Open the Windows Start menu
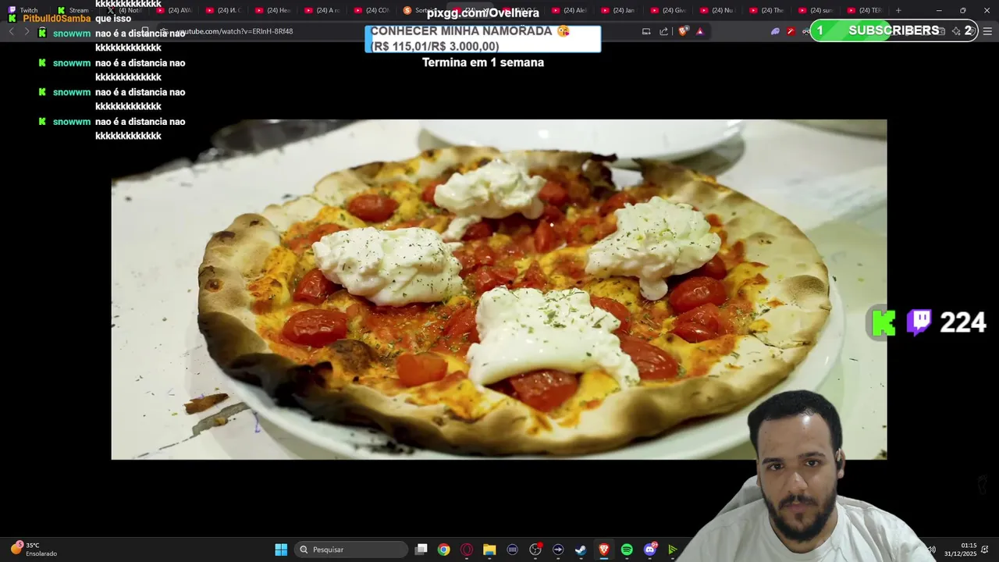999x562 pixels. click(281, 550)
